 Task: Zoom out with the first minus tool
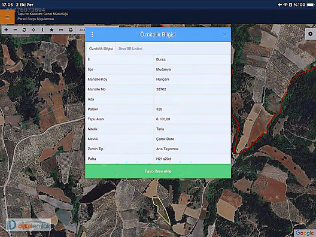[15, 30]
